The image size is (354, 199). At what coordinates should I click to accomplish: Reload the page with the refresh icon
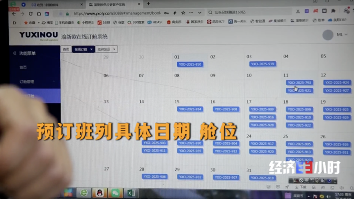[x=31, y=14]
